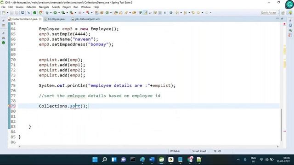Click the Previous Annotation toolbar icon
Screen dimensions: 294x165
click(x=185, y=13)
